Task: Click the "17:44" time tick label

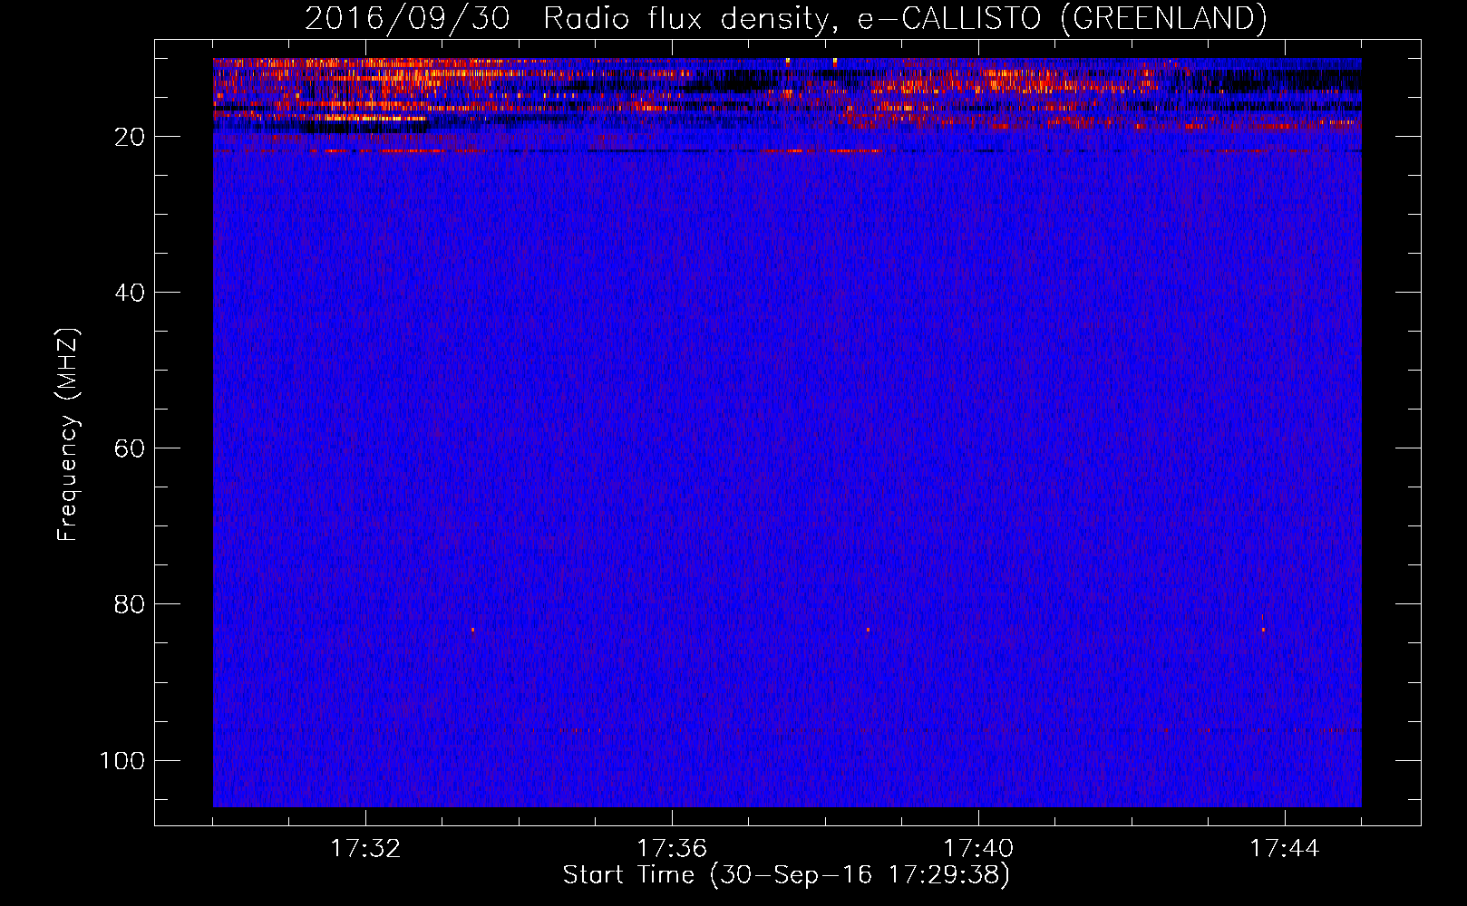Action: 1285,849
